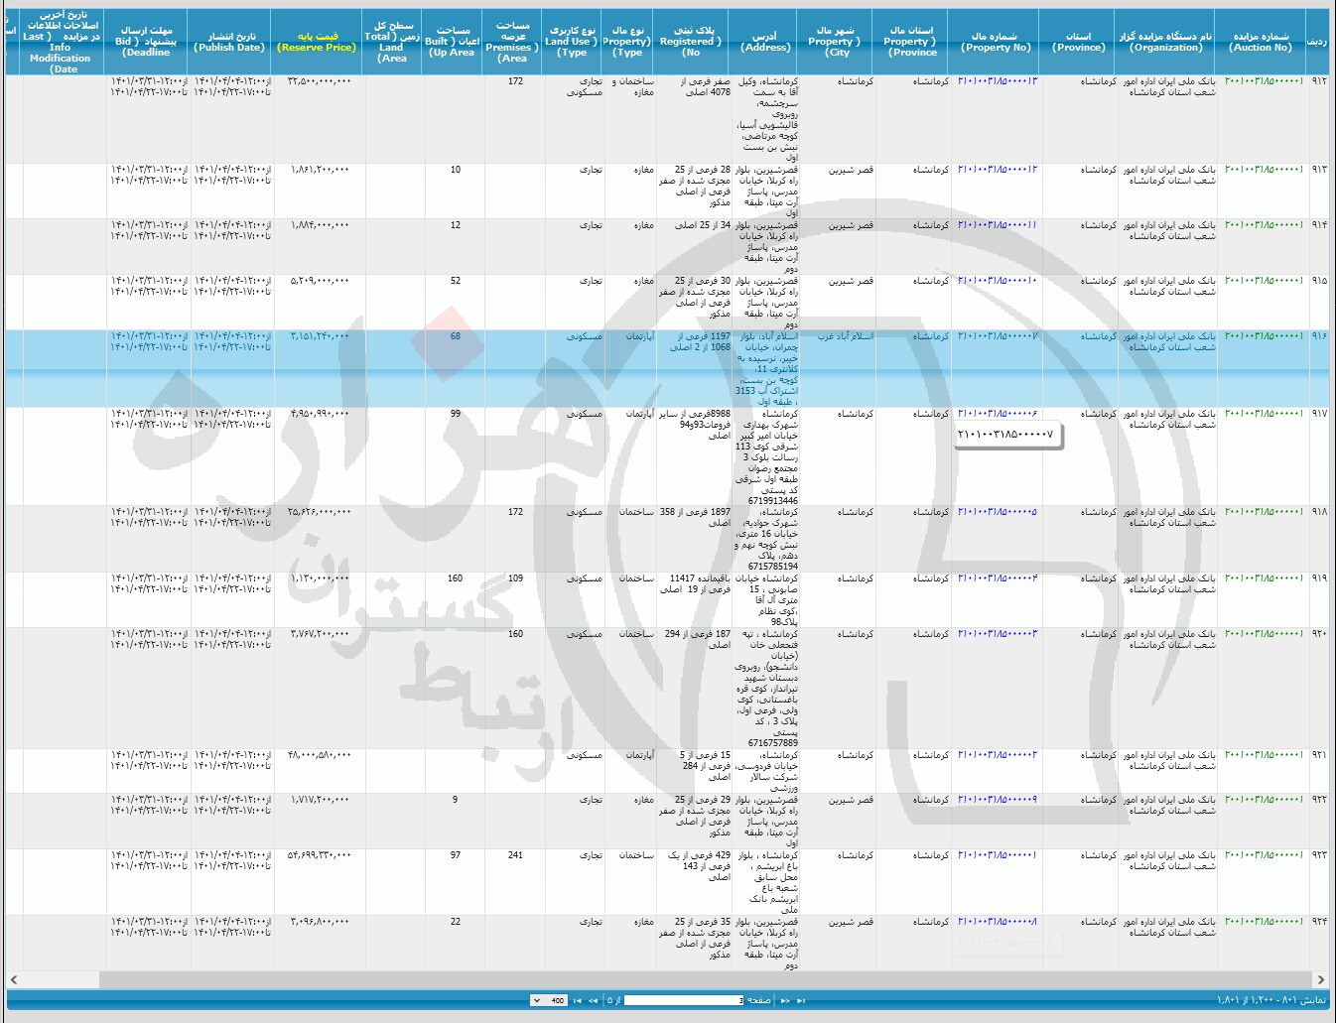The height and width of the screenshot is (1023, 1336).
Task: Click the Publish Date column header
Action: click(230, 42)
